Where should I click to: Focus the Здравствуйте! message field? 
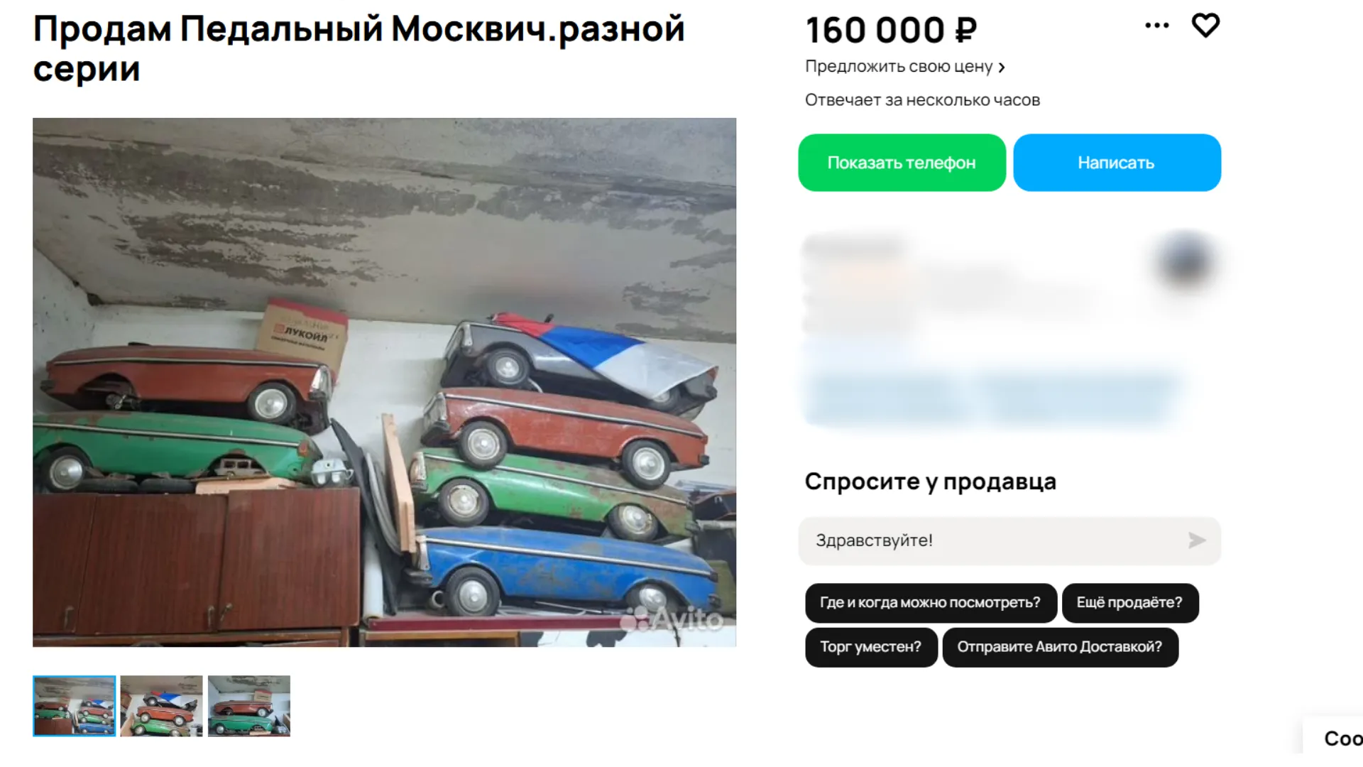(1009, 541)
